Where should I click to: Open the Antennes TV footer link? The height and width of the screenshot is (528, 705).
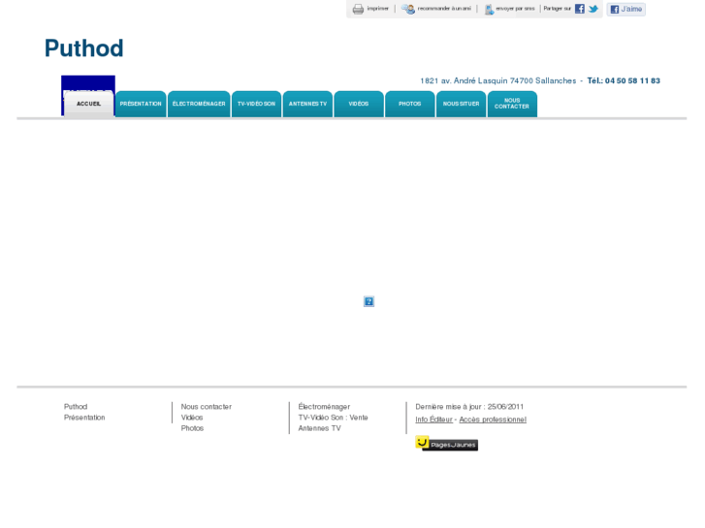pos(320,428)
